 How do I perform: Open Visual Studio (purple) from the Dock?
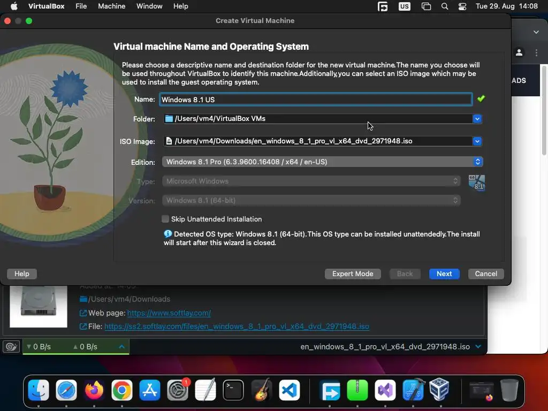point(385,390)
